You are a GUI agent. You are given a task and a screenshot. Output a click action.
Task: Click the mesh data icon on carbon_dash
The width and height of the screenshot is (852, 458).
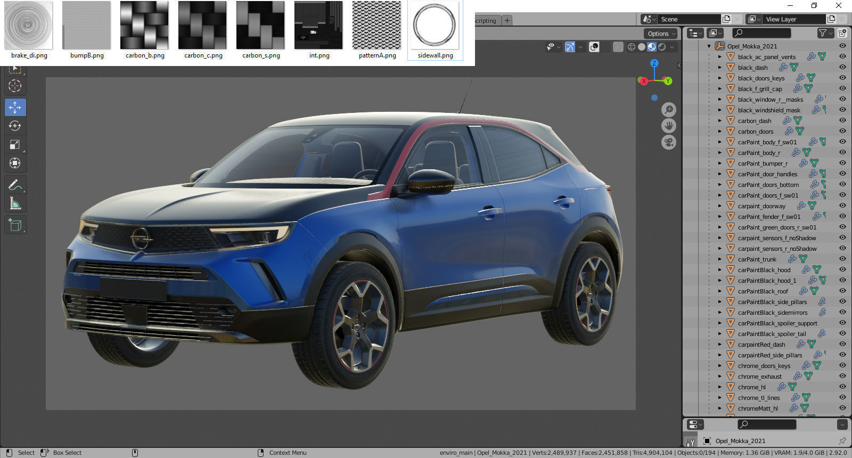(798, 121)
